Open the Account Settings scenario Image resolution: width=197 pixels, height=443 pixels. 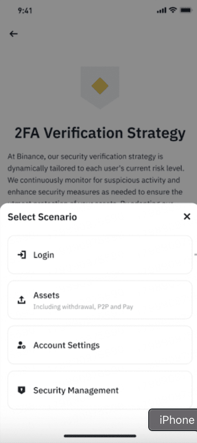pos(100,345)
